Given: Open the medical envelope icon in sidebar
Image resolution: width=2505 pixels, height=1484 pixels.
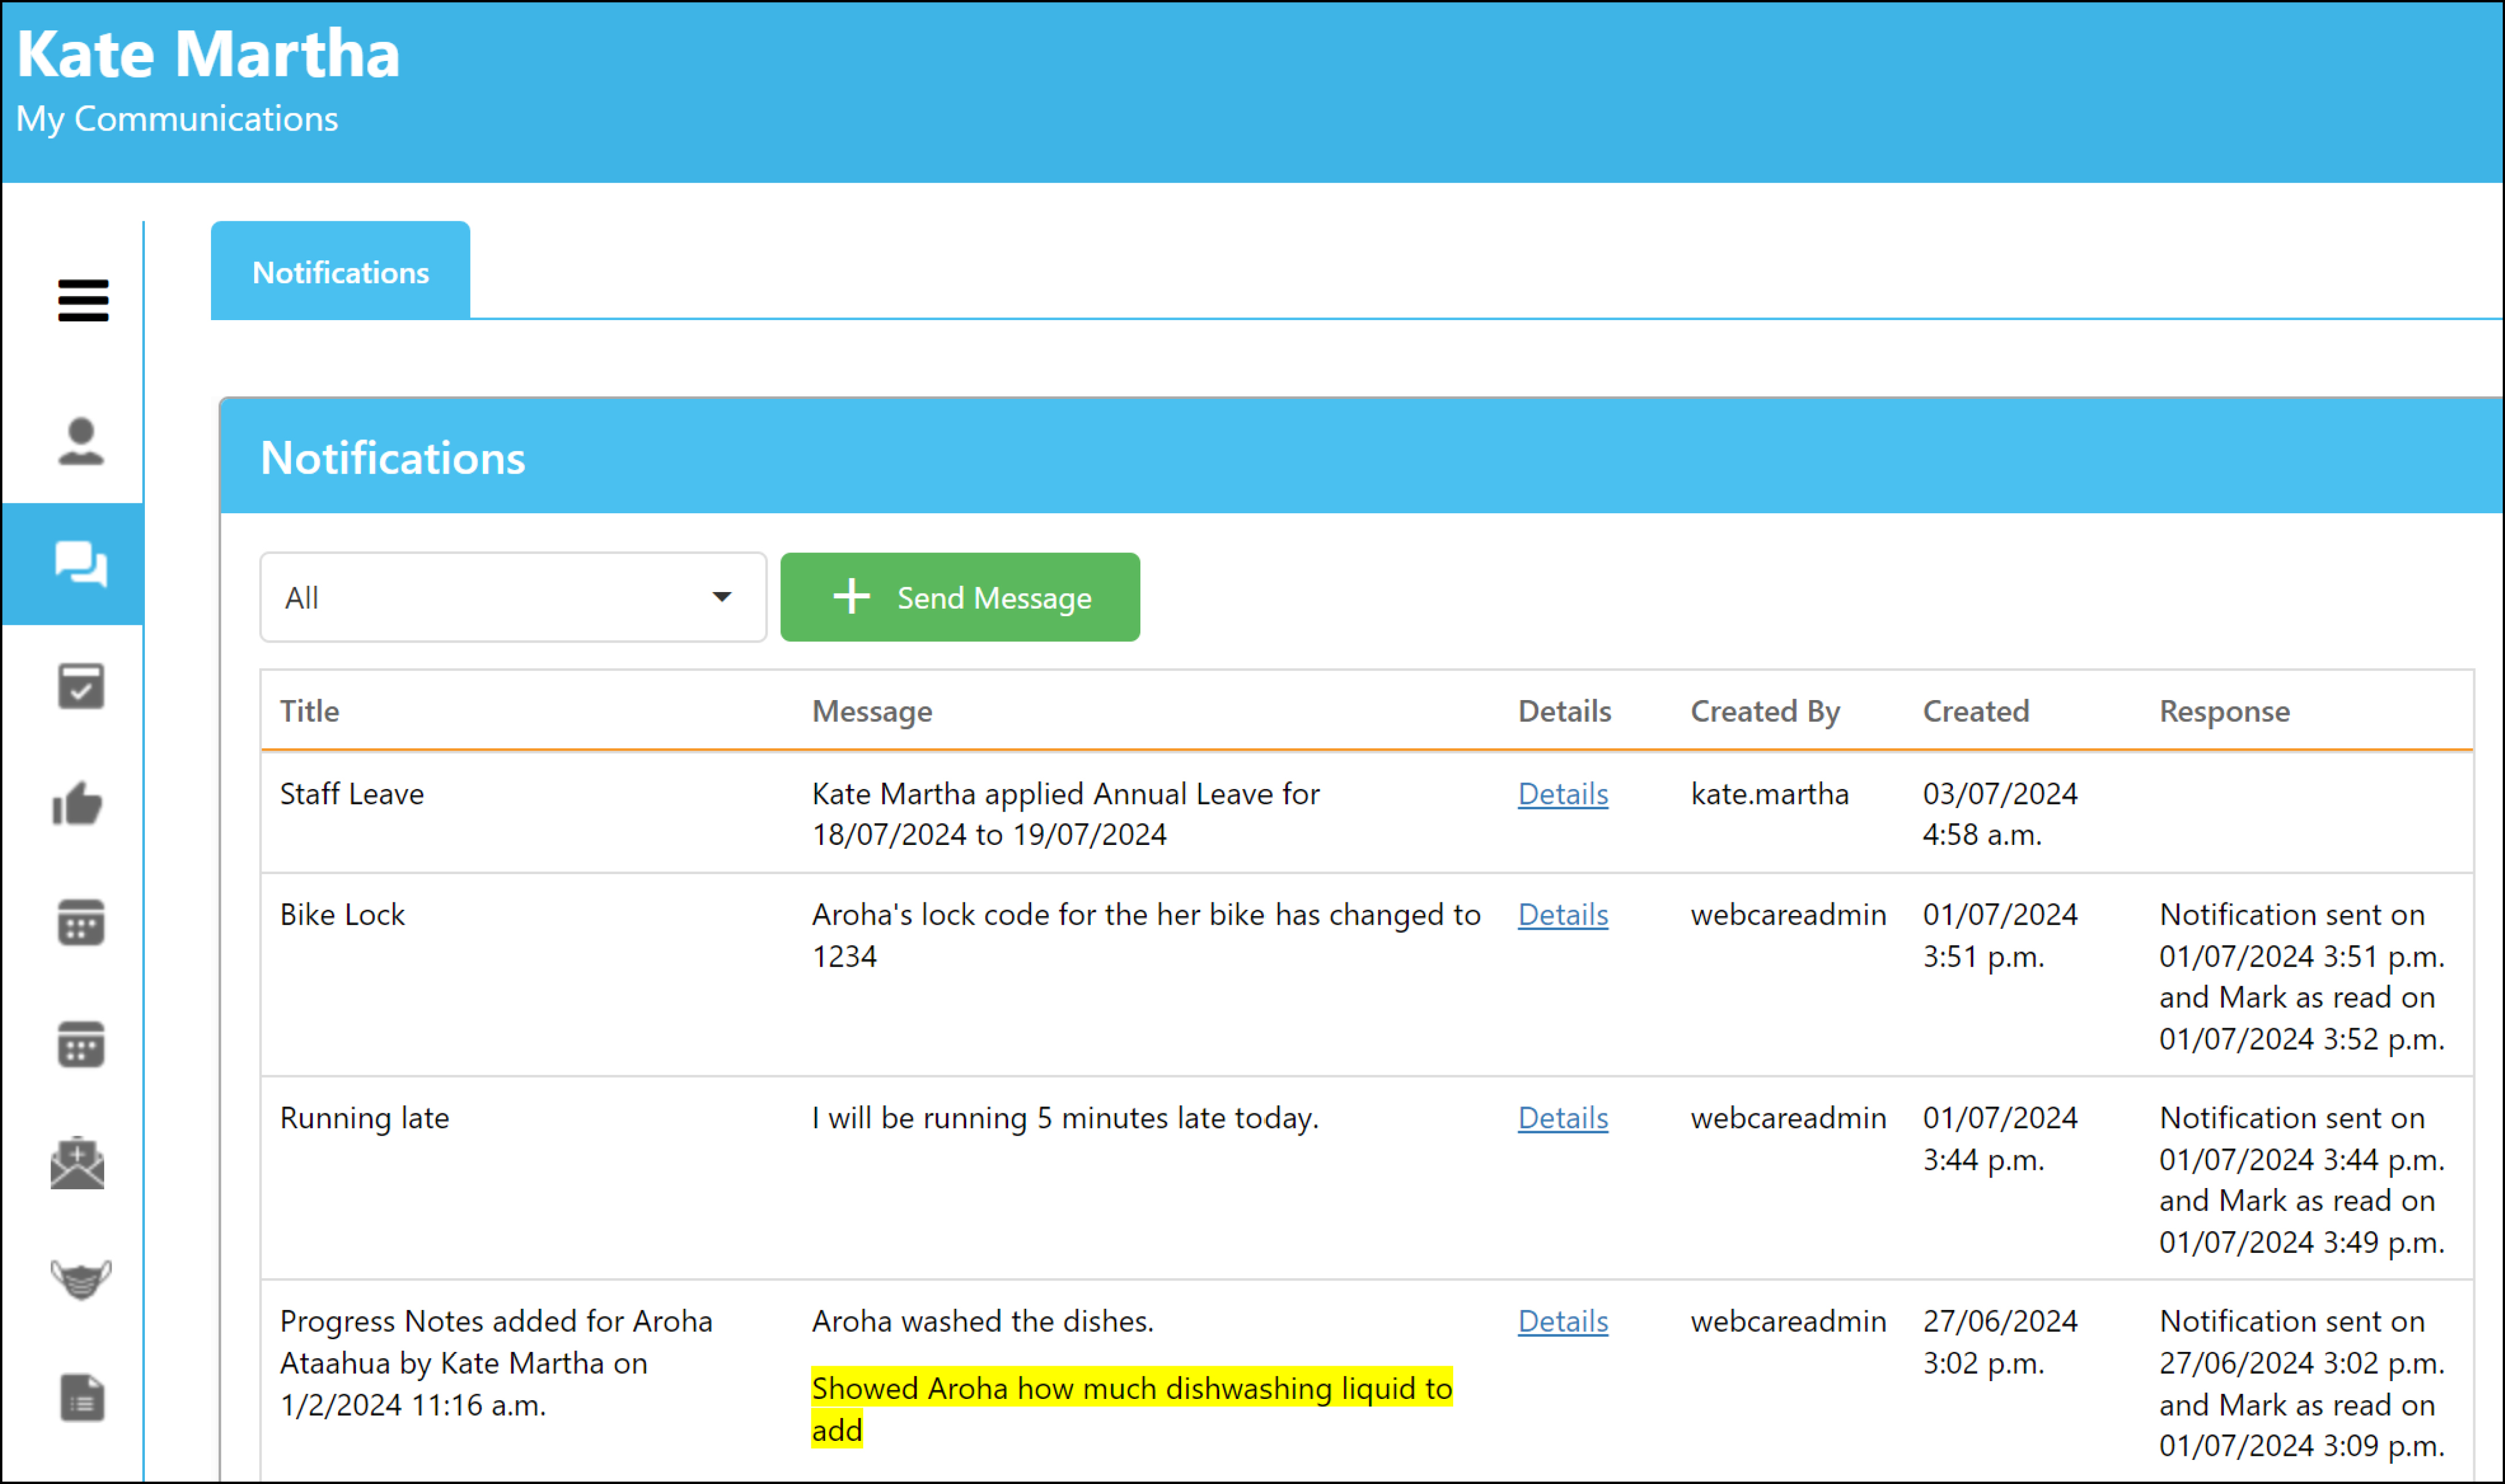Looking at the screenshot, I should pyautogui.click(x=78, y=1163).
